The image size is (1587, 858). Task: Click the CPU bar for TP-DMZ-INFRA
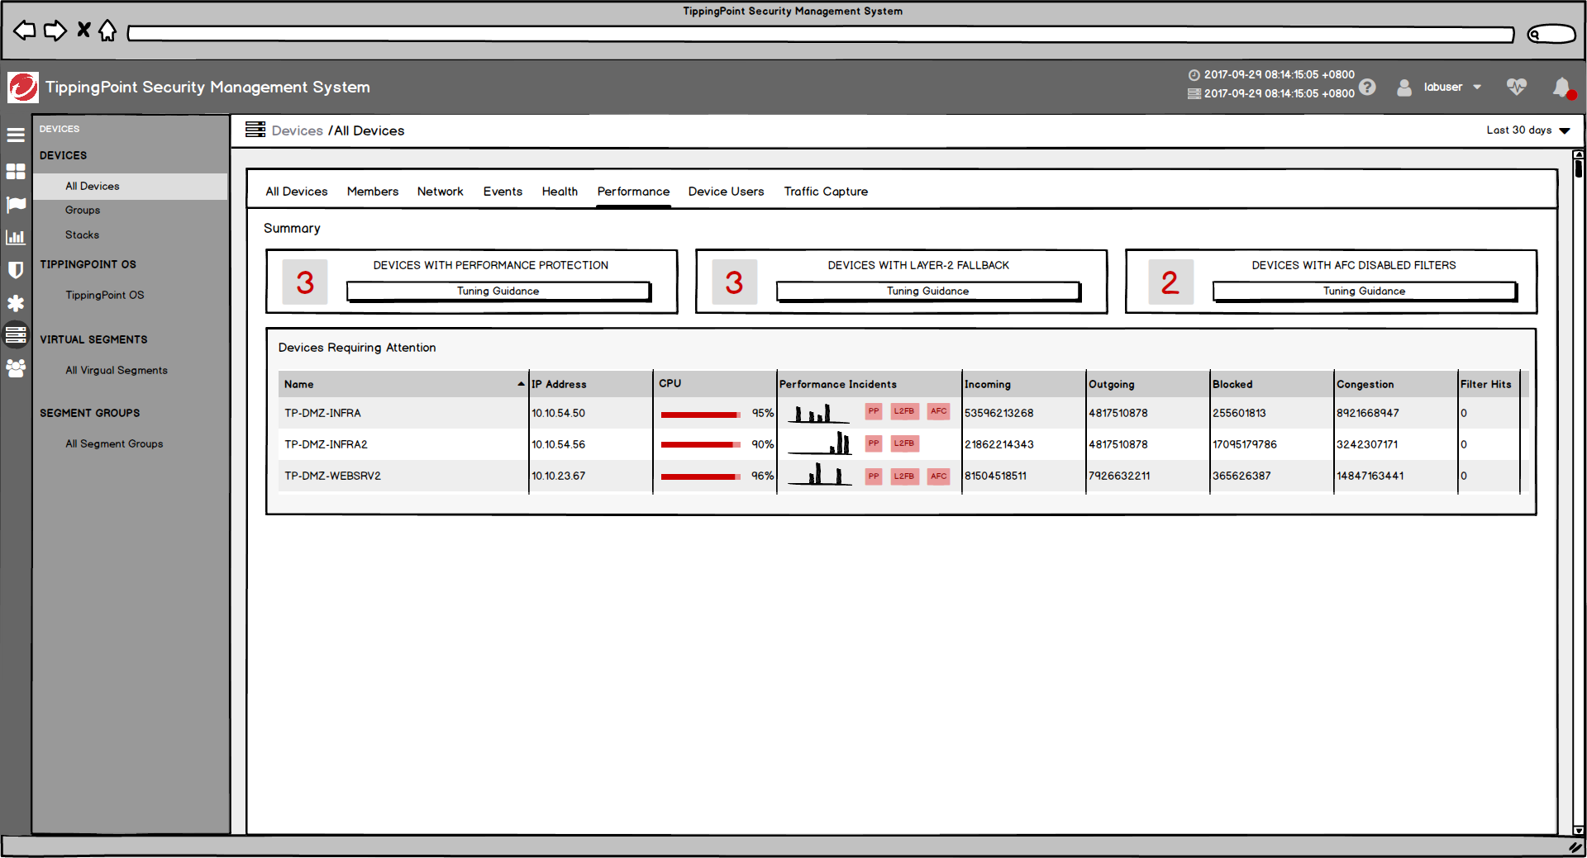tap(701, 415)
